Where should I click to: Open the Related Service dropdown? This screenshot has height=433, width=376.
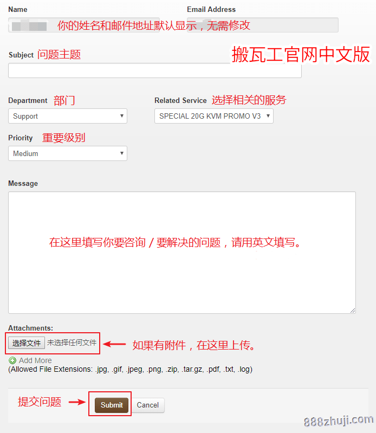(214, 116)
